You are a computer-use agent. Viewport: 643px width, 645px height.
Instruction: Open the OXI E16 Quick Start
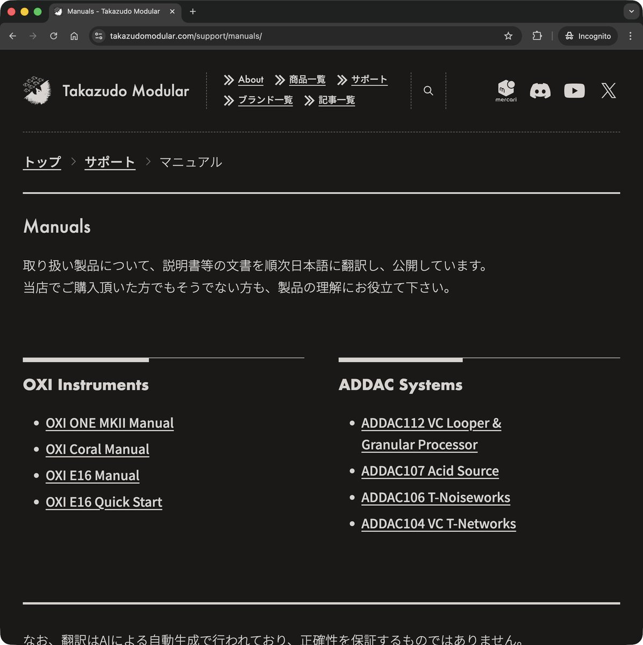point(104,501)
